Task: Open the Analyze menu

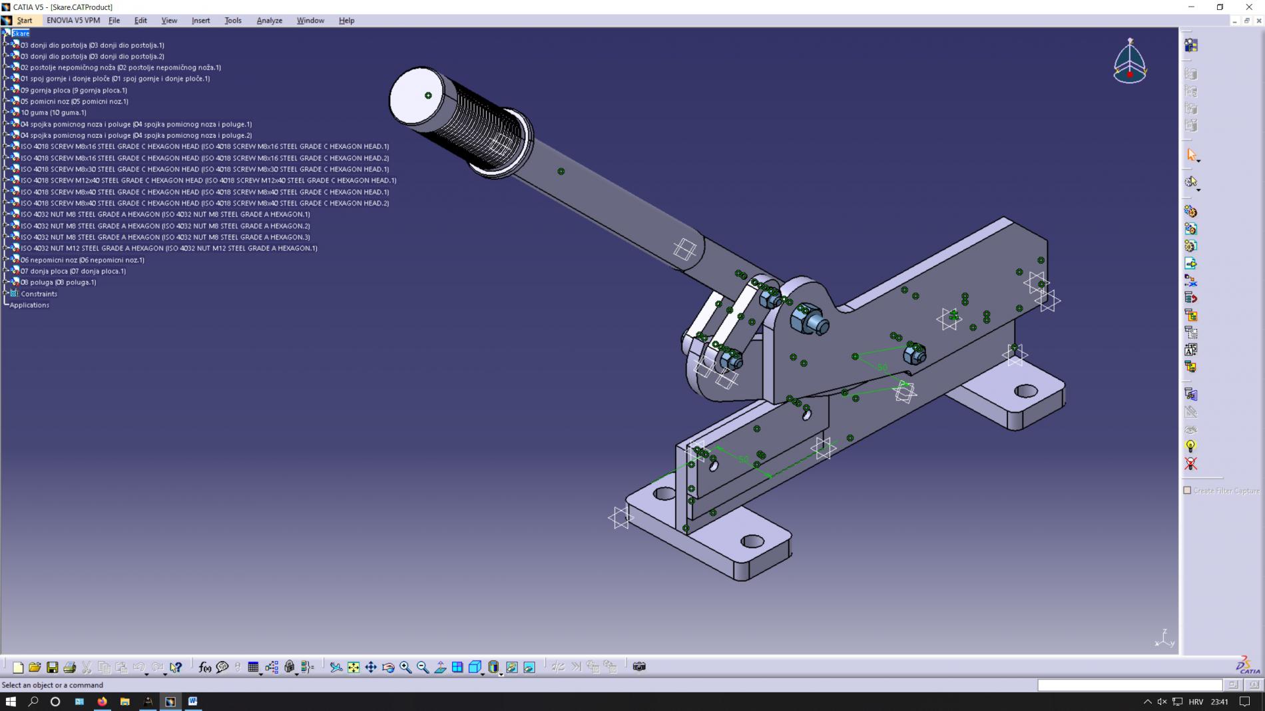Action: [x=269, y=21]
